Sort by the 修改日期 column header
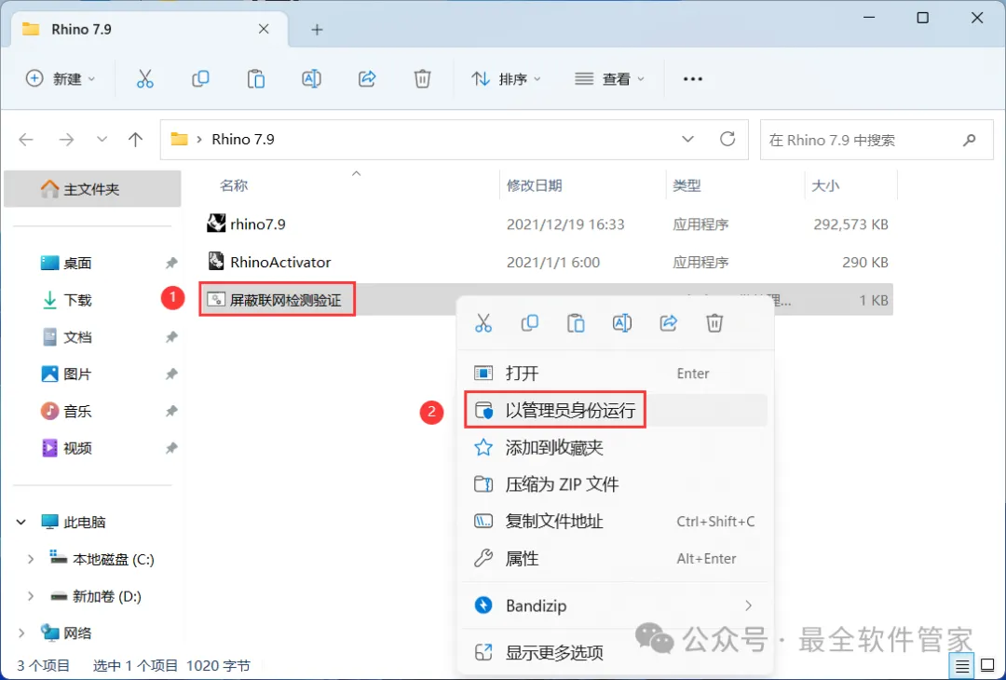The width and height of the screenshot is (1006, 680). point(535,186)
